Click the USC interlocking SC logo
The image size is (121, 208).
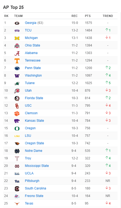click(17, 106)
